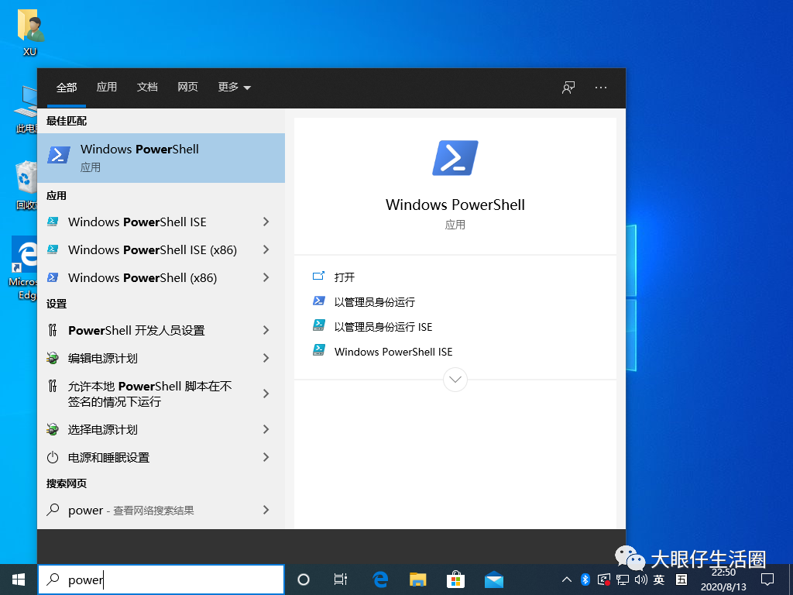Click the Windows PowerShell icon in best match
The height and width of the screenshot is (595, 793).
(x=59, y=155)
